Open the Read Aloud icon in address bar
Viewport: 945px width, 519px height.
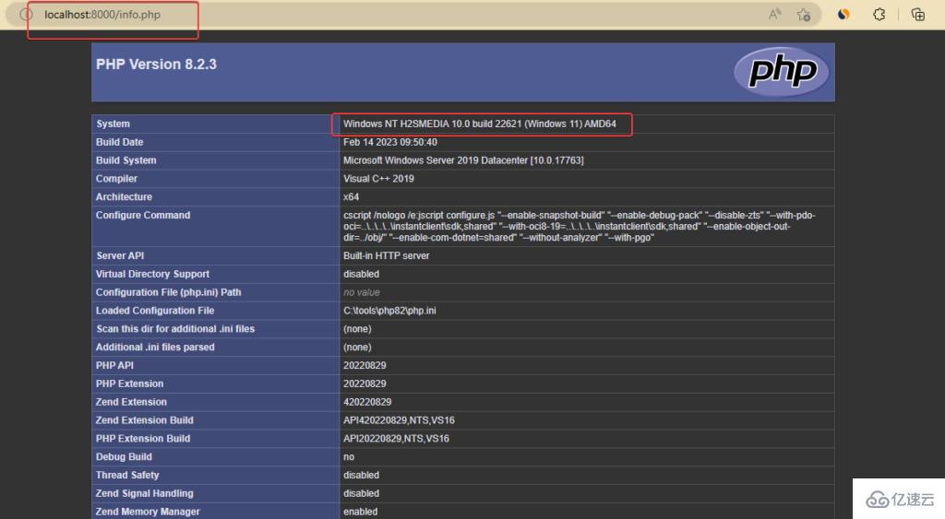click(775, 15)
